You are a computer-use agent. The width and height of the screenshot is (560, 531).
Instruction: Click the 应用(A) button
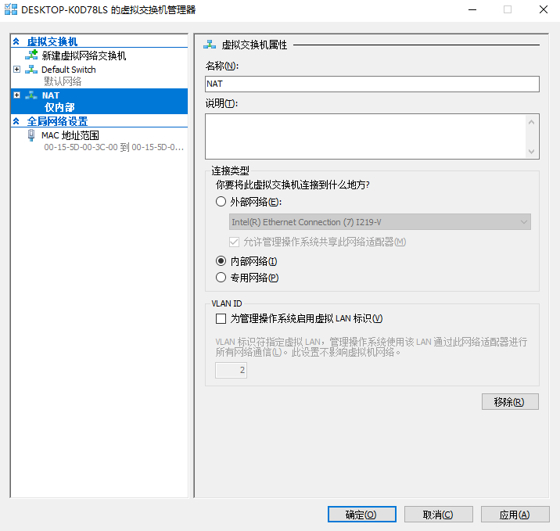pos(515,515)
